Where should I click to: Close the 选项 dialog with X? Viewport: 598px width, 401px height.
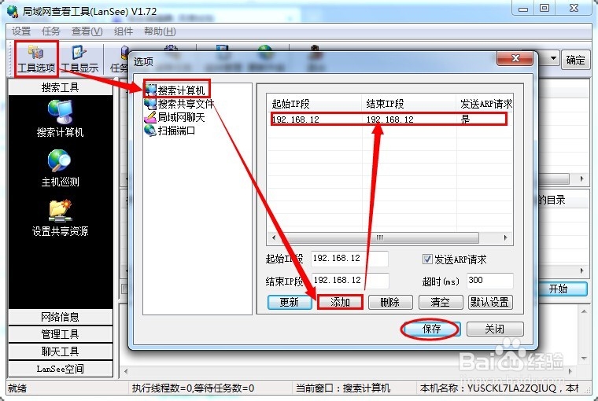coord(515,58)
